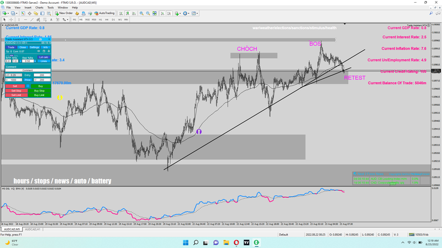Click the Risk % input field

28,61
